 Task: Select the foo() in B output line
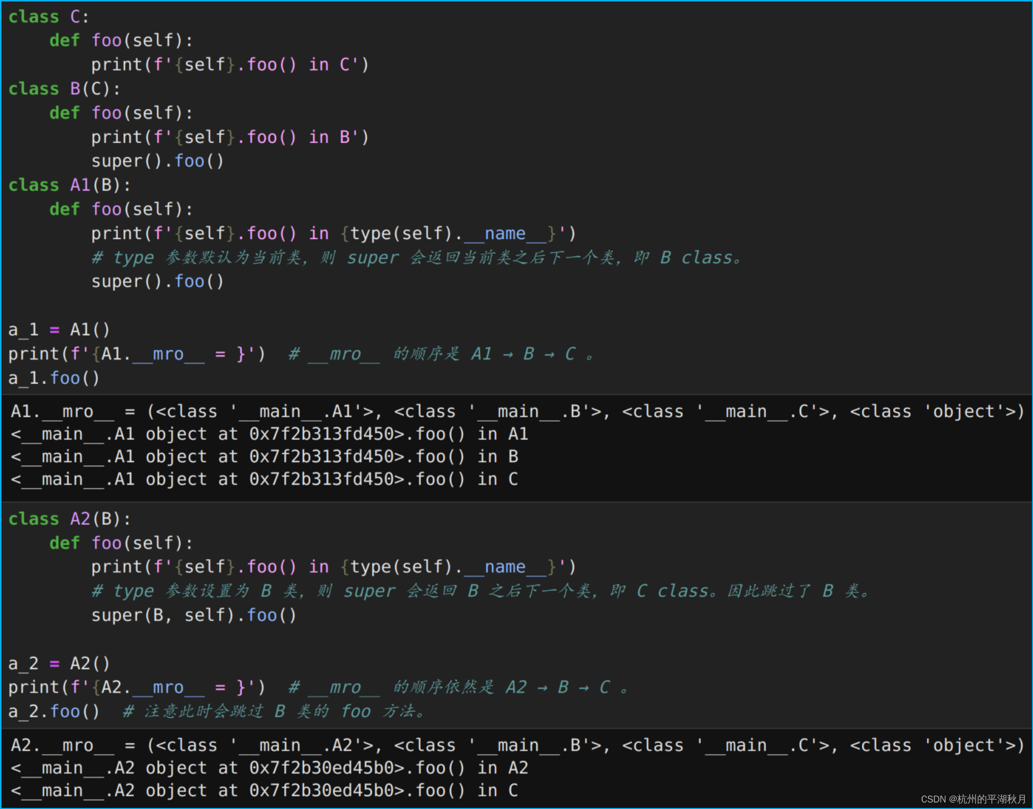pyautogui.click(x=265, y=456)
